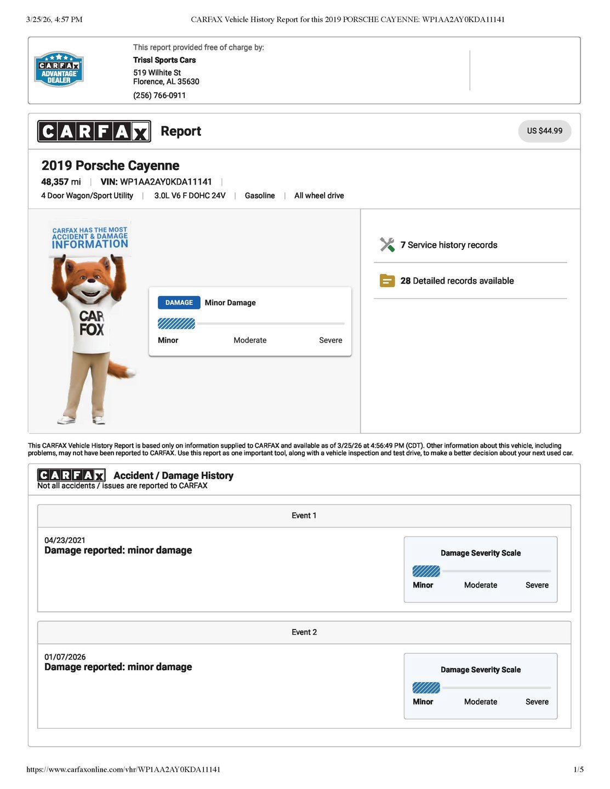Expand the Event 2 header bar
This screenshot has width=610, height=789.
[x=304, y=632]
